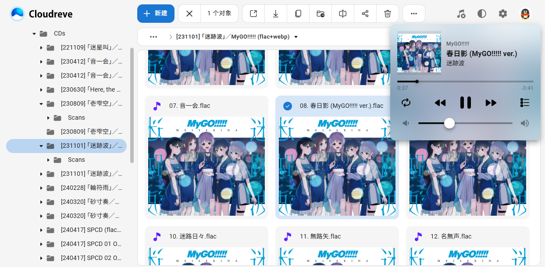The height and width of the screenshot is (267, 545).
Task: Open the more actions menu in toolbar
Action: coord(413,14)
